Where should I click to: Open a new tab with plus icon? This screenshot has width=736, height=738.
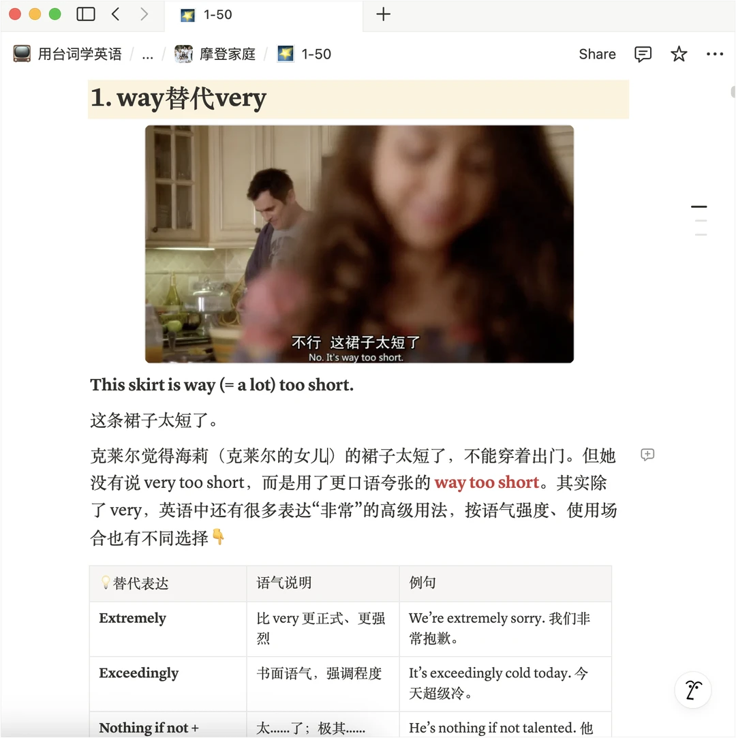[384, 14]
